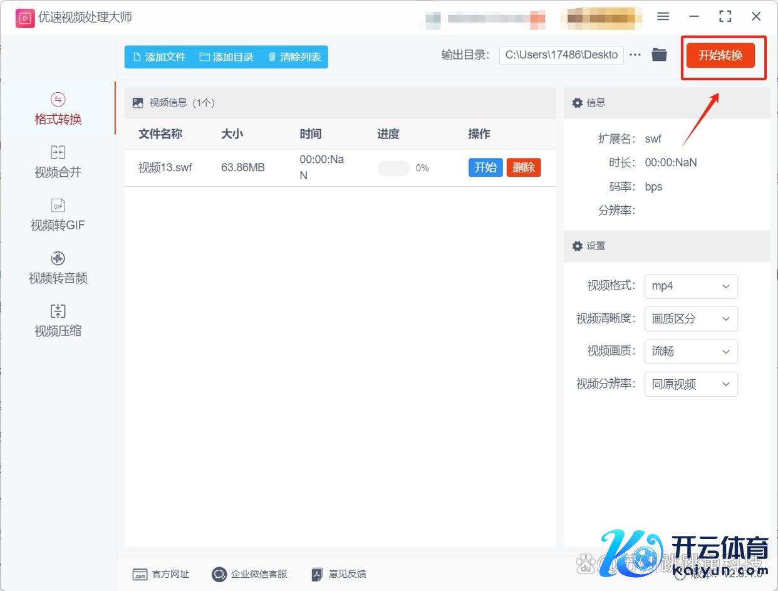Expand the 视频格式 mp4 dropdown
The height and width of the screenshot is (591, 778).
(691, 286)
